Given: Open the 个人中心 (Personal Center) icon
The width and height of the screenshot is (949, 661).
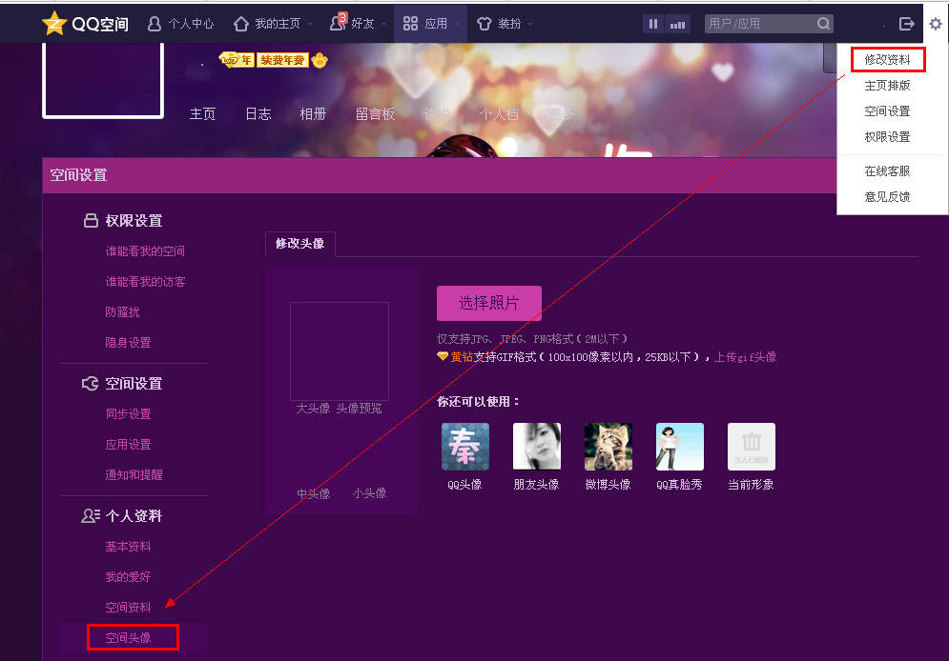Looking at the screenshot, I should pyautogui.click(x=154, y=23).
